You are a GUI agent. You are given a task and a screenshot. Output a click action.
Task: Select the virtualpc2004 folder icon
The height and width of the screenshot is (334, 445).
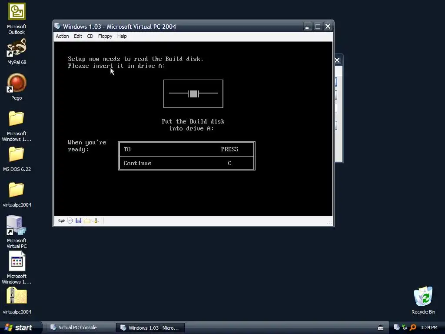tap(17, 195)
